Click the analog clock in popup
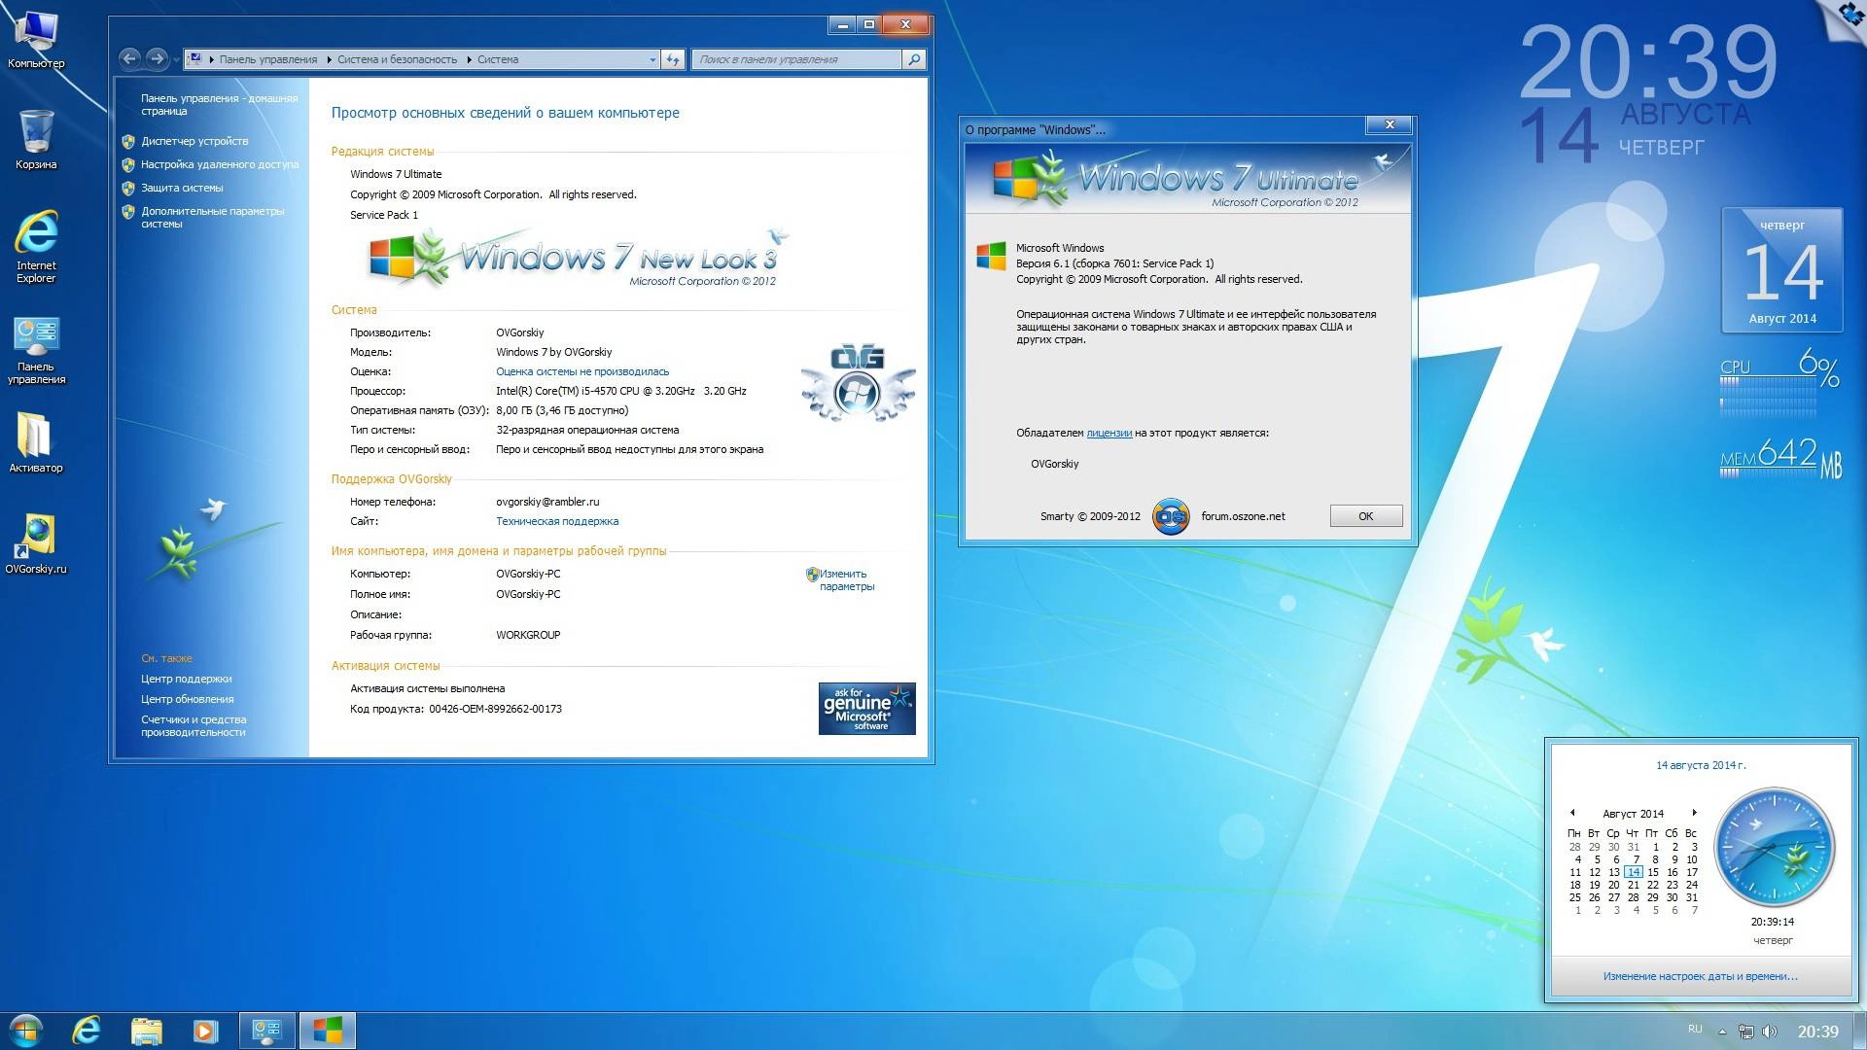 pyautogui.click(x=1774, y=847)
